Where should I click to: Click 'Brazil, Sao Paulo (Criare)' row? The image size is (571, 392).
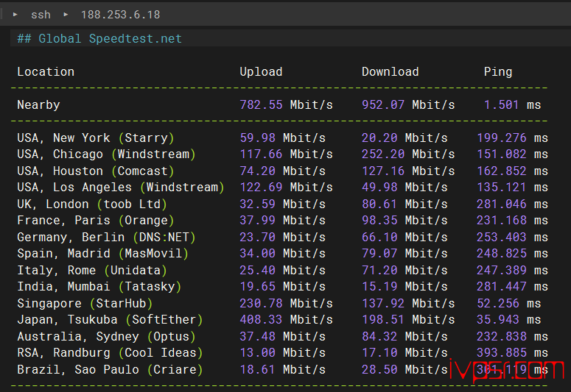(110, 369)
